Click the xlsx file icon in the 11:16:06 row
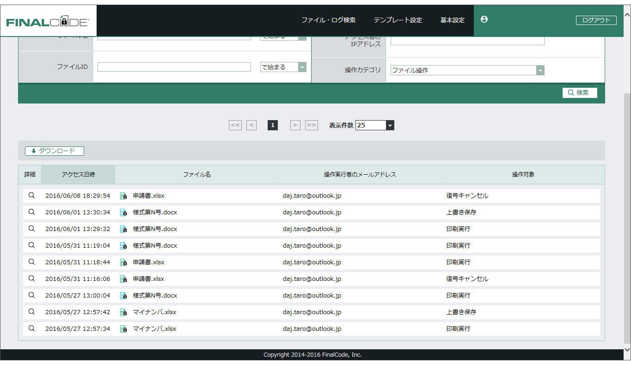Screen dimensions: 631x365 click(x=123, y=279)
